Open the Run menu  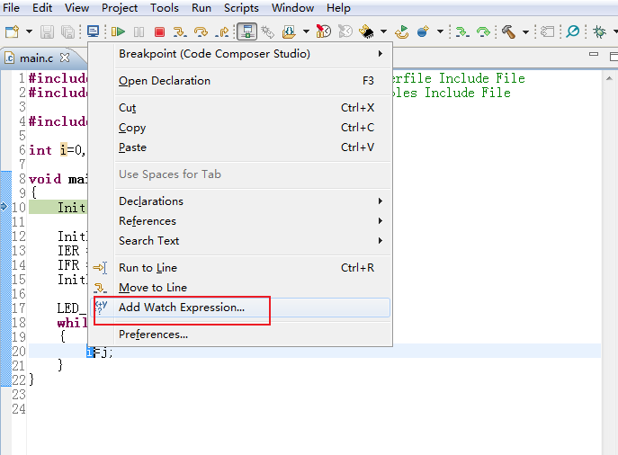coord(202,8)
